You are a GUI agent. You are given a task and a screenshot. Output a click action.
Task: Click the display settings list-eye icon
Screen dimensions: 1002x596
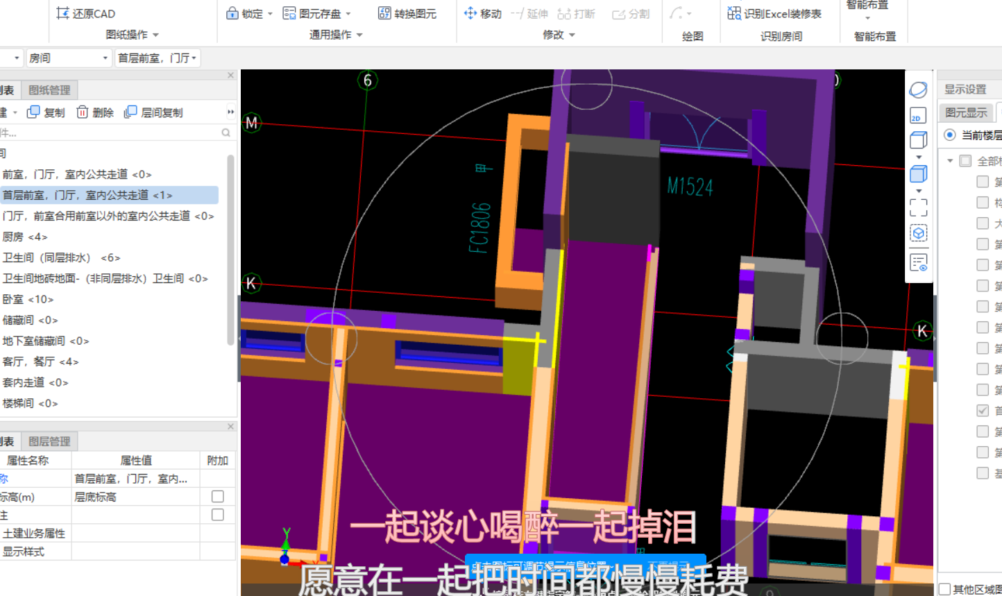pos(919,263)
